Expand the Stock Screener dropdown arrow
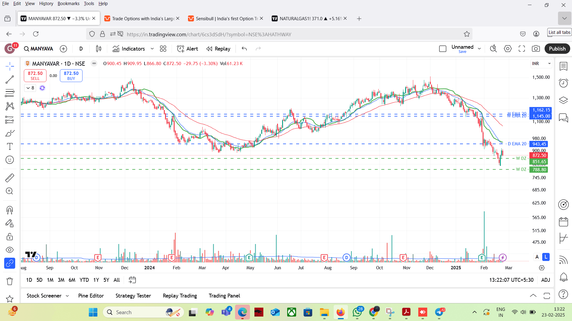This screenshot has width=572, height=321. (x=67, y=296)
